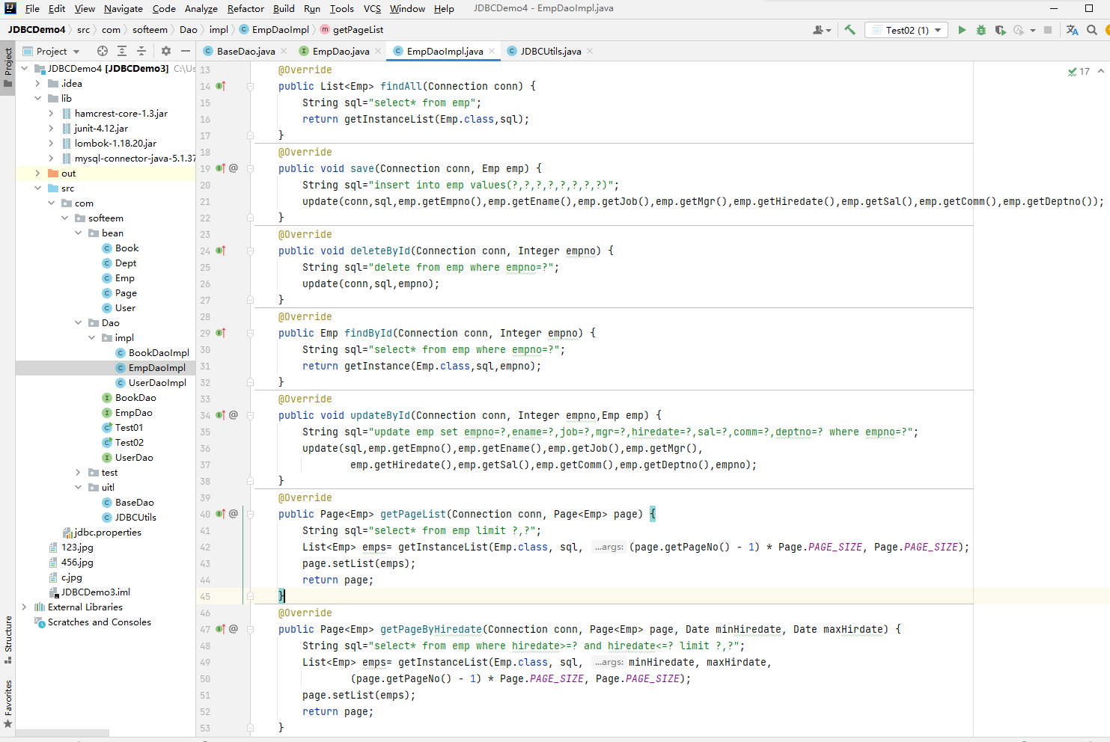Open the Test02 run configuration dropdown
This screenshot has width=1110, height=742.
tap(906, 30)
